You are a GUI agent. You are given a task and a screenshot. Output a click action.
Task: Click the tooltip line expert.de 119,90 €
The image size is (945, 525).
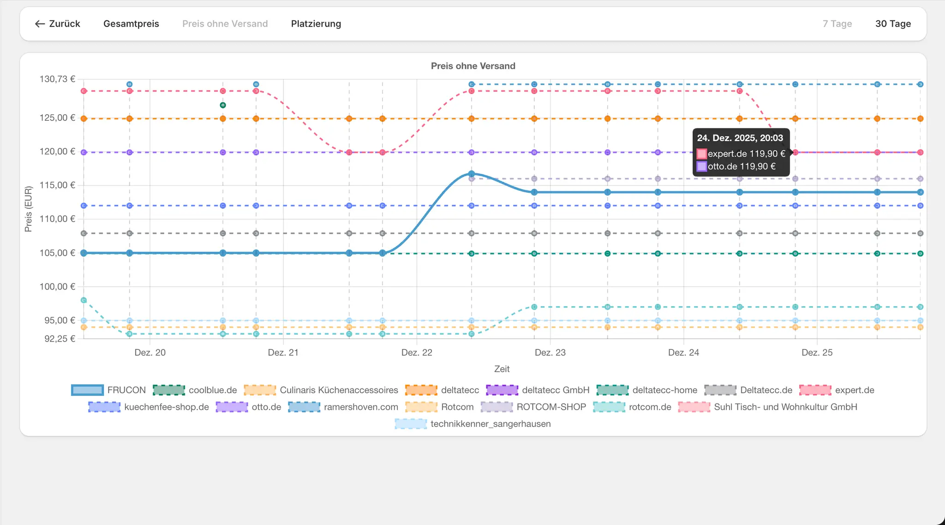click(x=741, y=153)
